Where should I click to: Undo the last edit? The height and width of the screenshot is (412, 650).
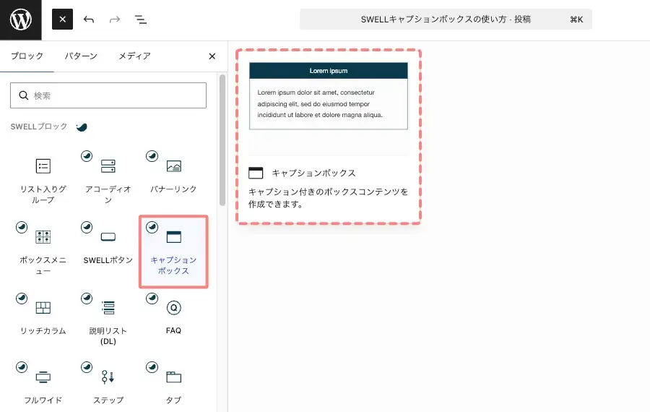(89, 19)
